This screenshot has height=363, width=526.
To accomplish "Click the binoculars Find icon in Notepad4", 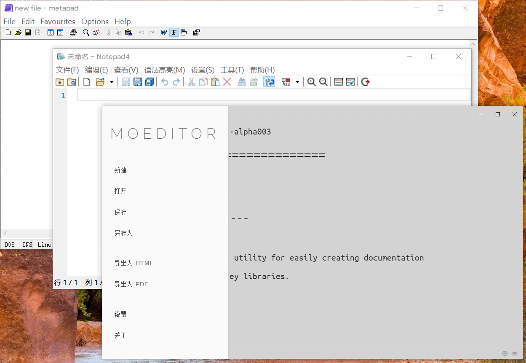I will (242, 82).
